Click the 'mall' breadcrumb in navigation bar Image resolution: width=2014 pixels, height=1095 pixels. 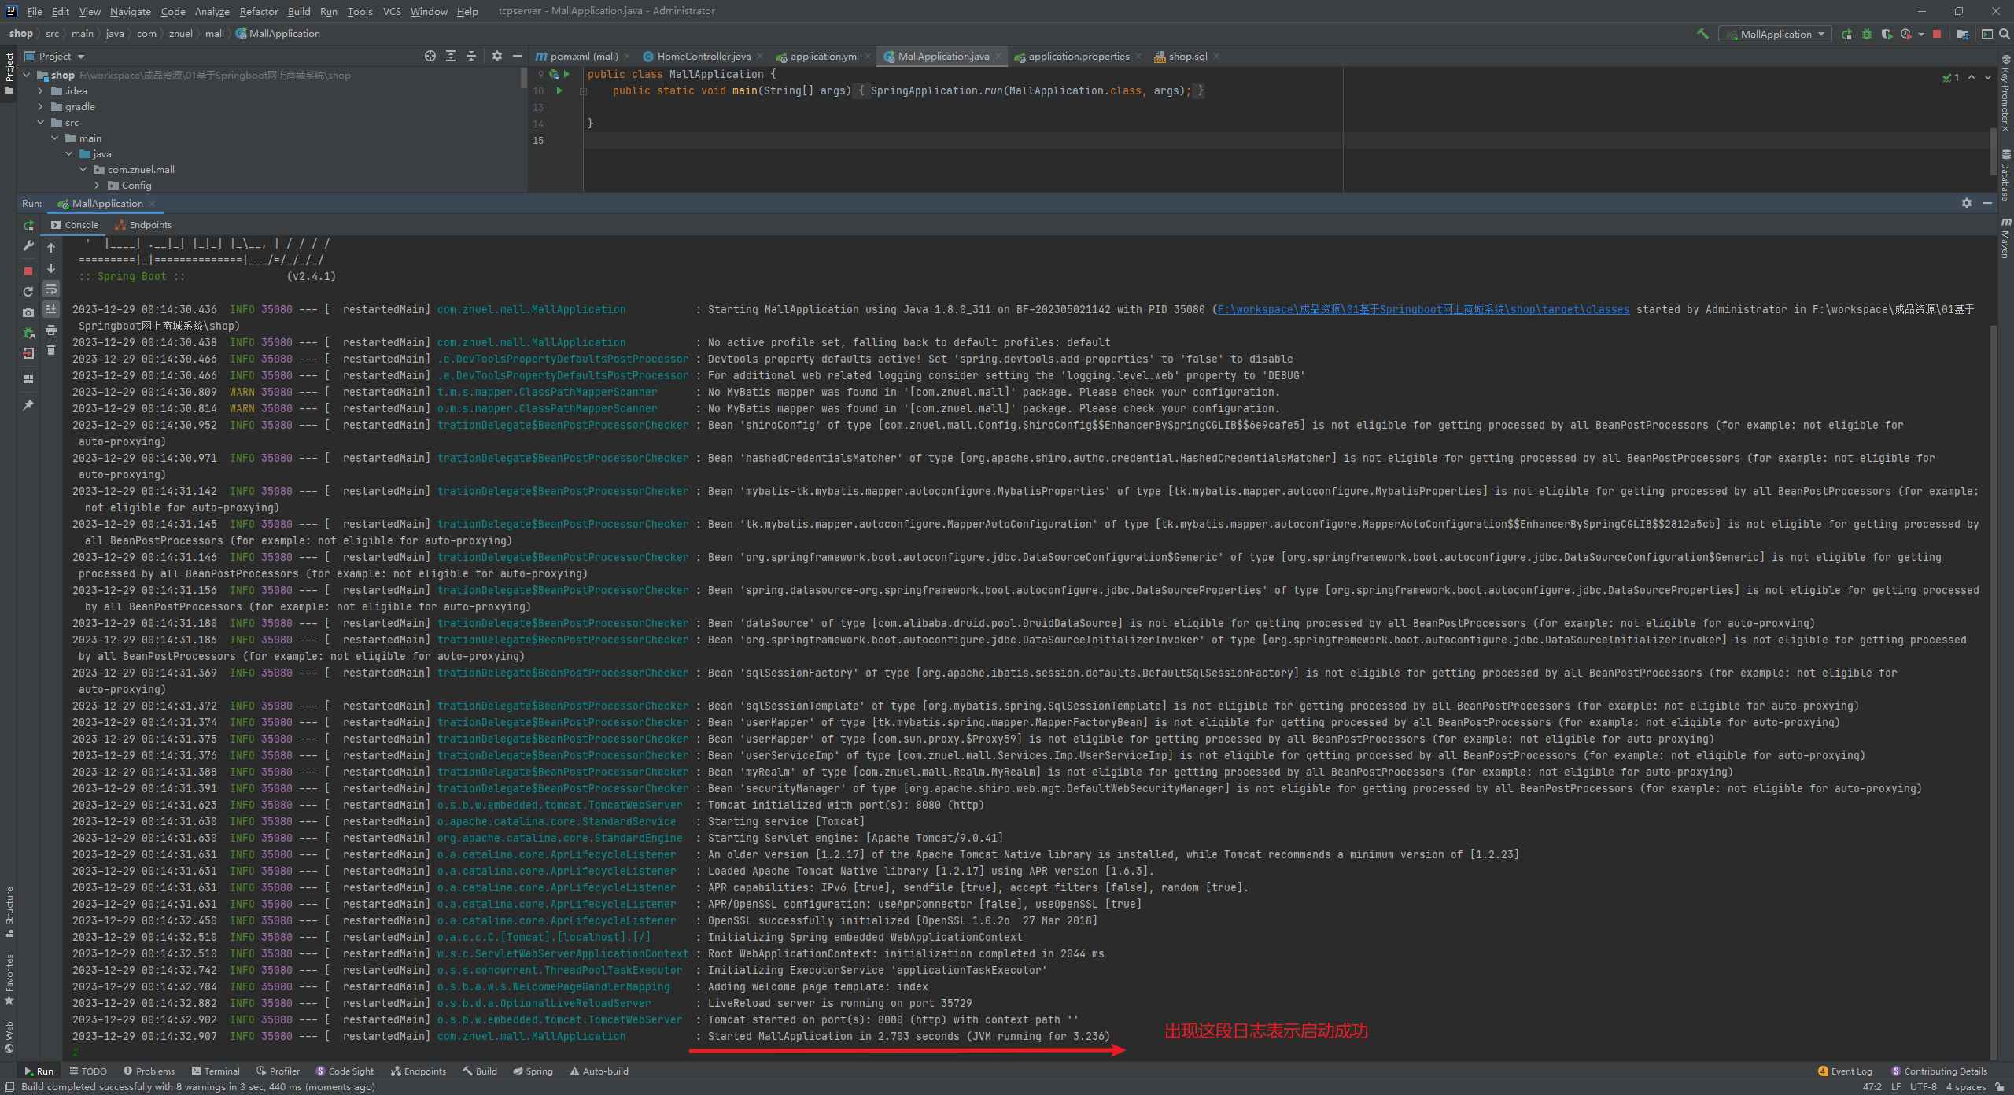[215, 34]
